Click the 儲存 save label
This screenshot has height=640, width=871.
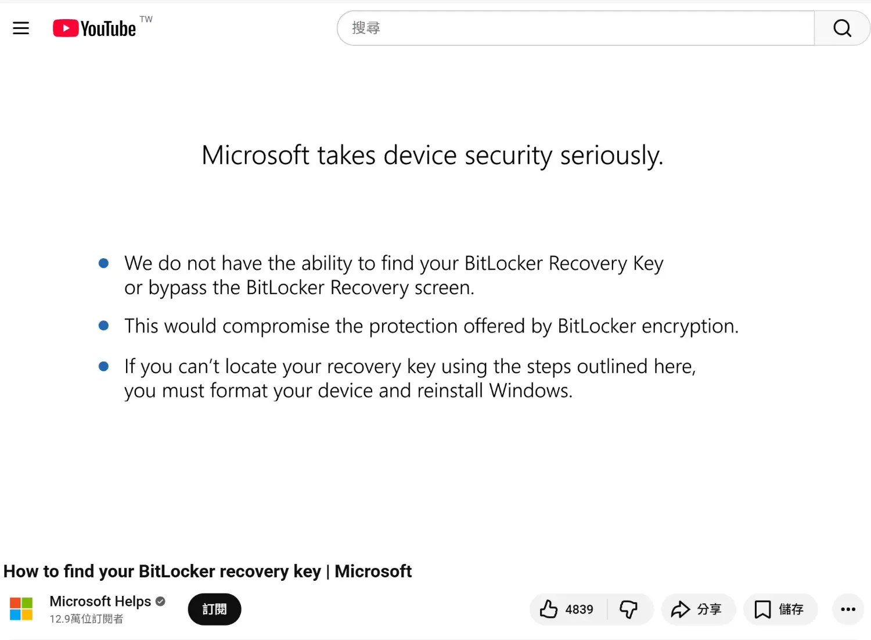(791, 609)
